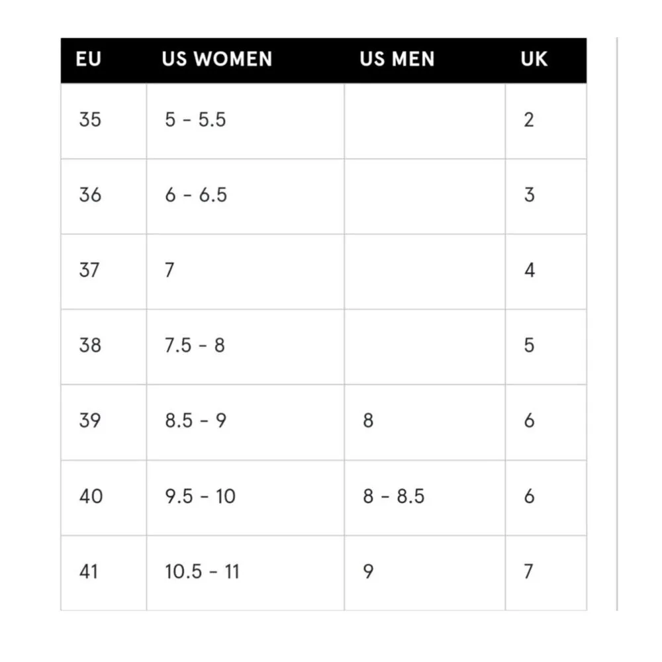Select the UK size 7 cell

pos(528,571)
